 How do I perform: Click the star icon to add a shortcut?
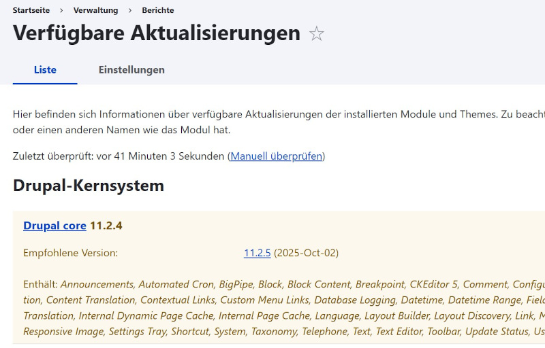(317, 34)
